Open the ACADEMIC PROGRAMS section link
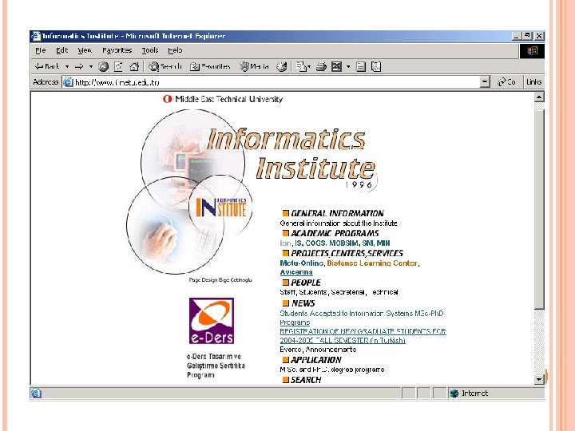The image size is (575, 431). (335, 233)
